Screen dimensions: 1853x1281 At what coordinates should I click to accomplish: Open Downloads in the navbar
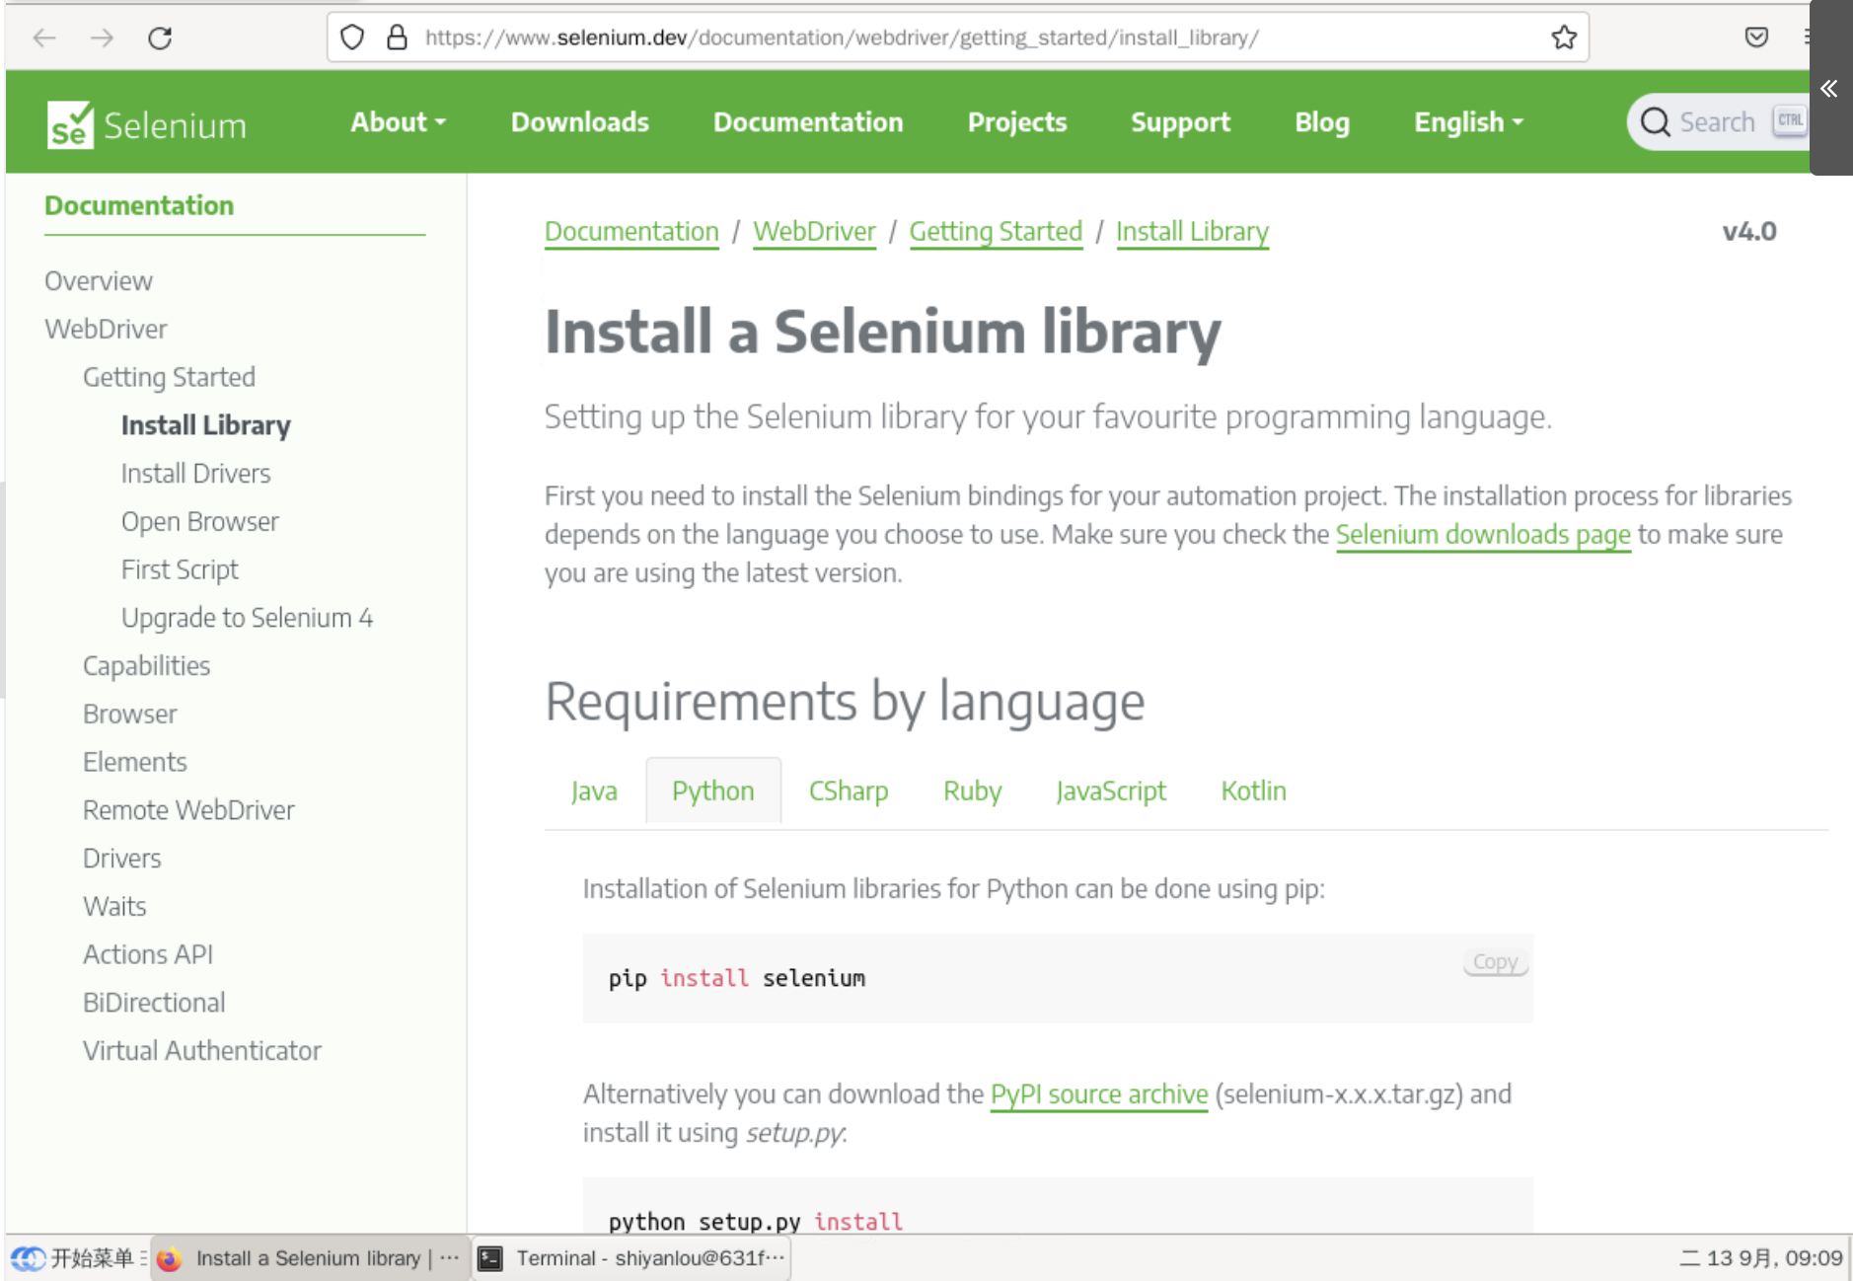(x=580, y=122)
